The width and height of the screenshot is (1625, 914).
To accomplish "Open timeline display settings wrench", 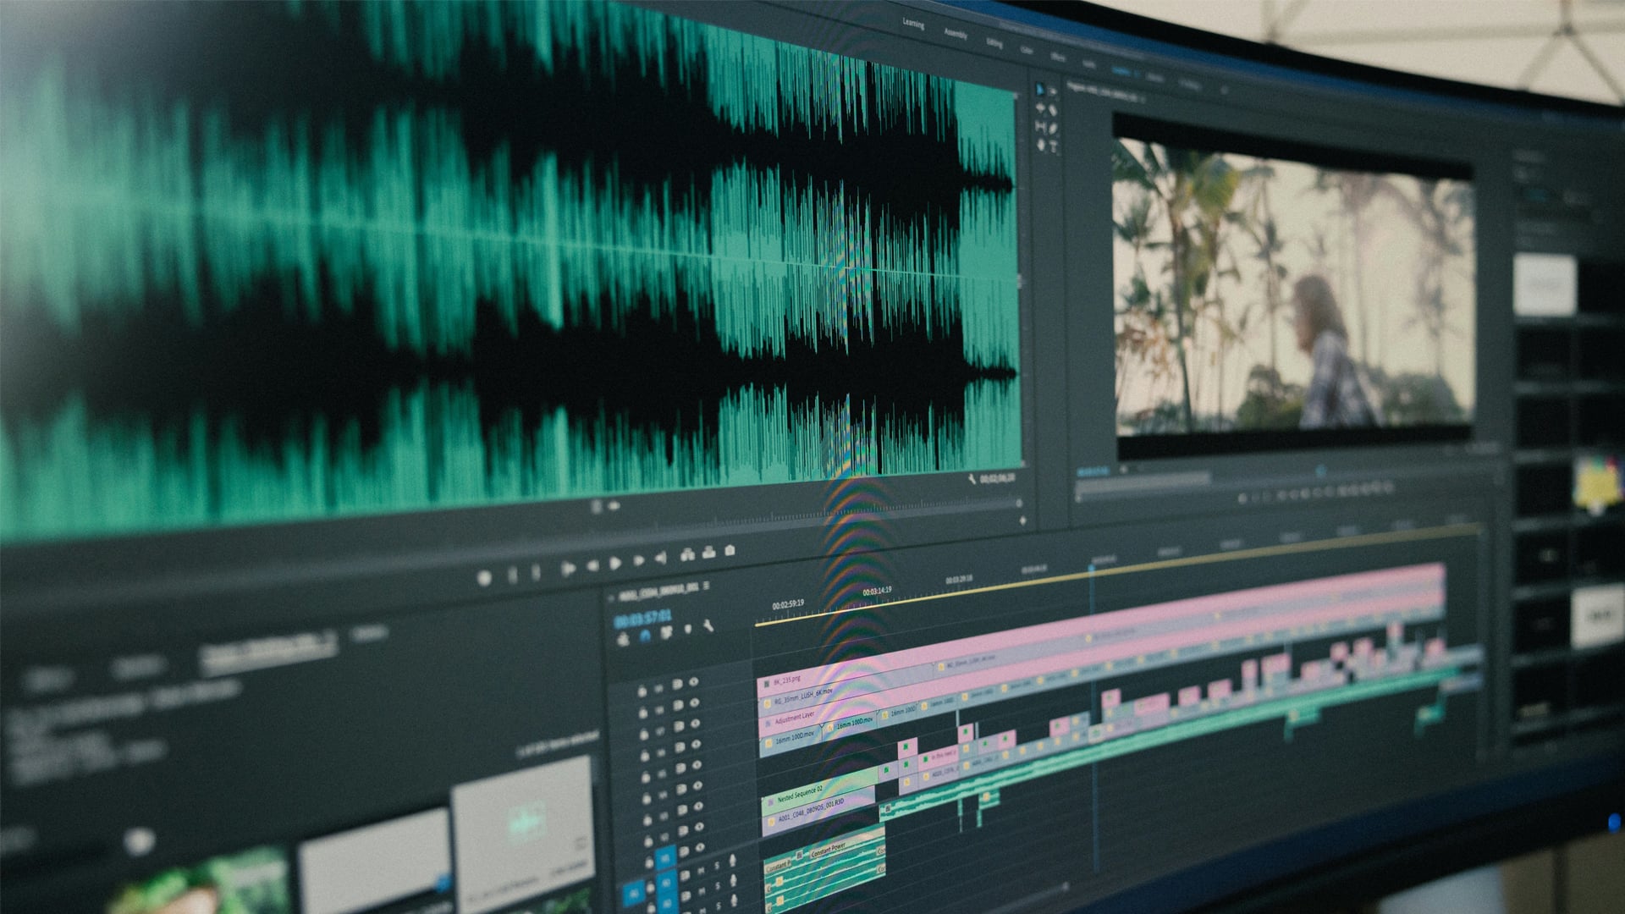I will pyautogui.click(x=708, y=625).
